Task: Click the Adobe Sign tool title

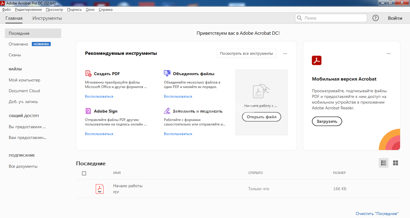Action: pos(106,111)
